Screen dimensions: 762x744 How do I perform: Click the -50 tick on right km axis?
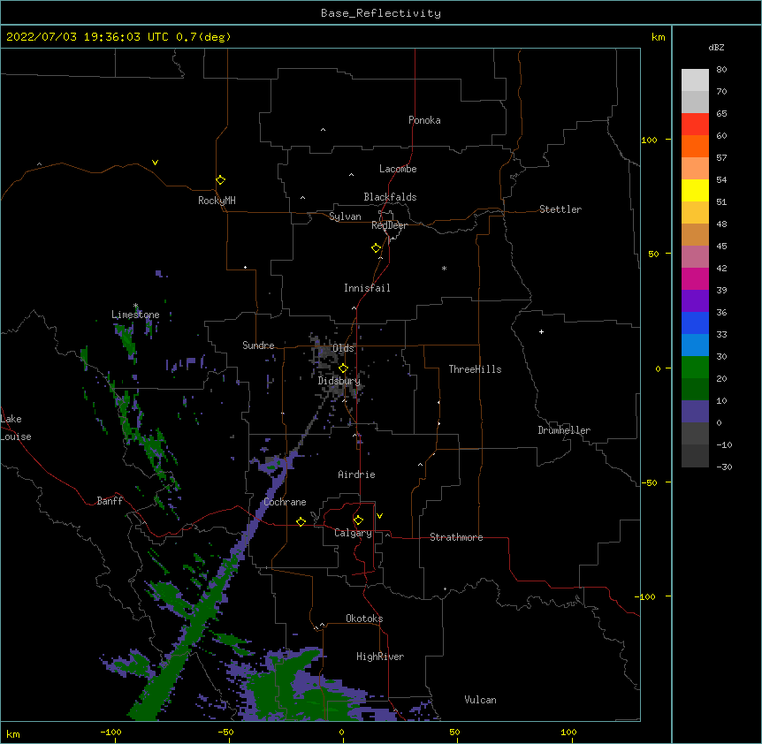coord(649,482)
